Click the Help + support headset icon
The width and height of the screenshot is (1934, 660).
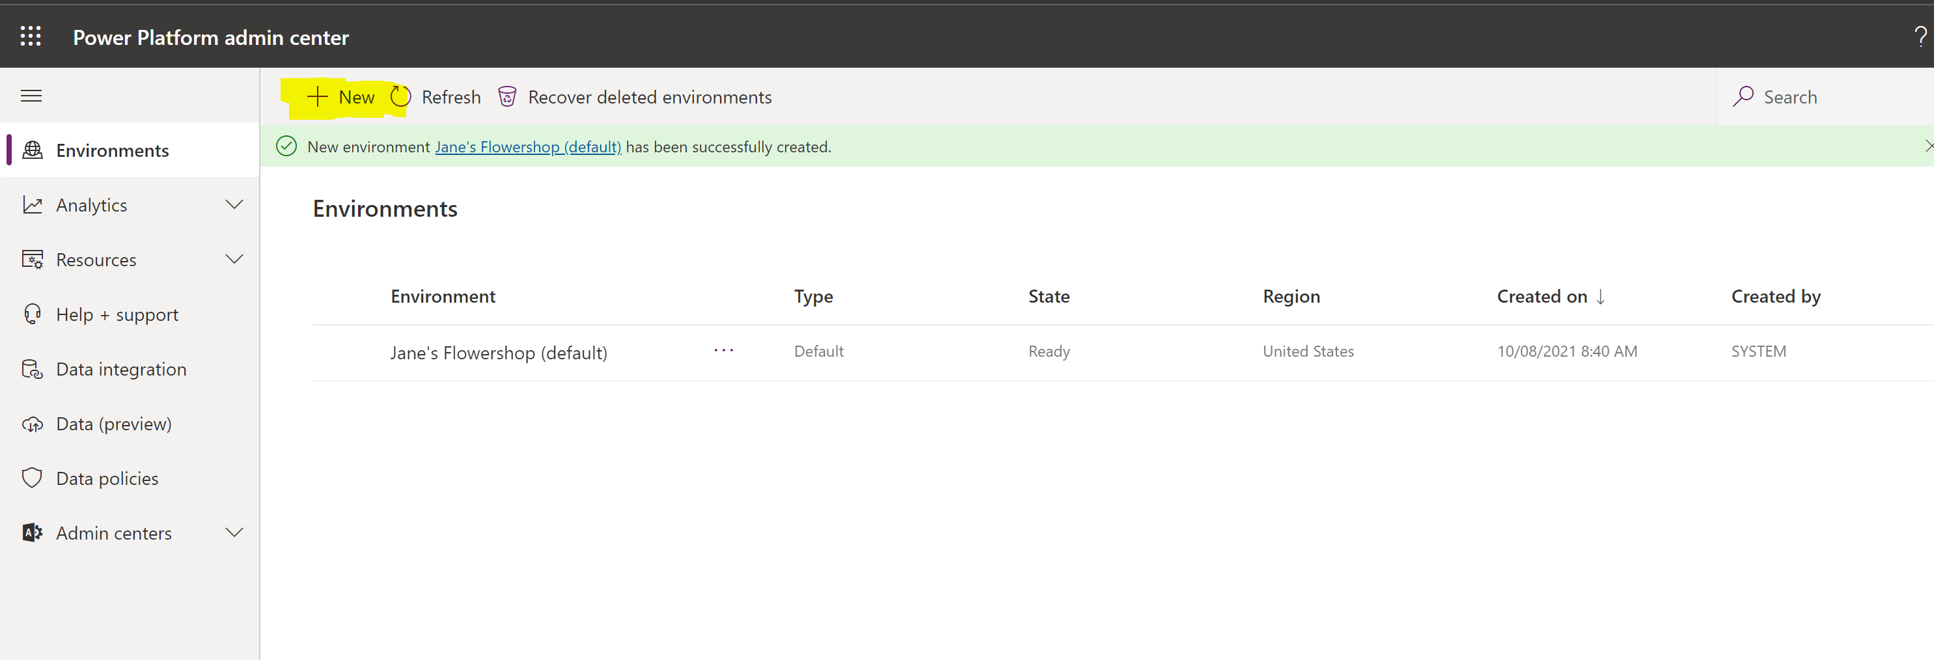pos(33,314)
